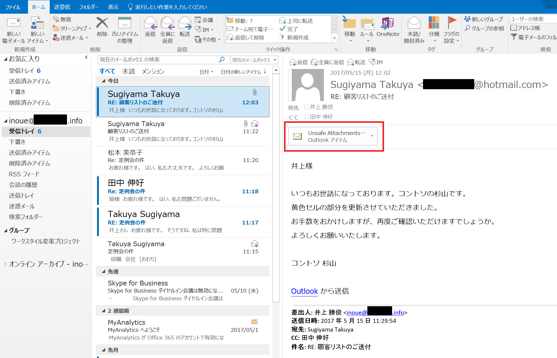Click the message list scroll up arrow
The width and height of the screenshot is (557, 358).
(276, 70)
